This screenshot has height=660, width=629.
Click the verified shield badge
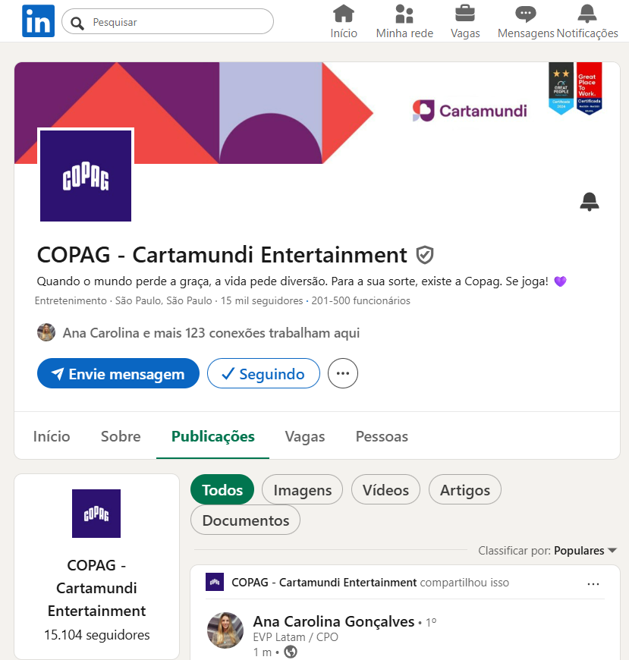[425, 255]
